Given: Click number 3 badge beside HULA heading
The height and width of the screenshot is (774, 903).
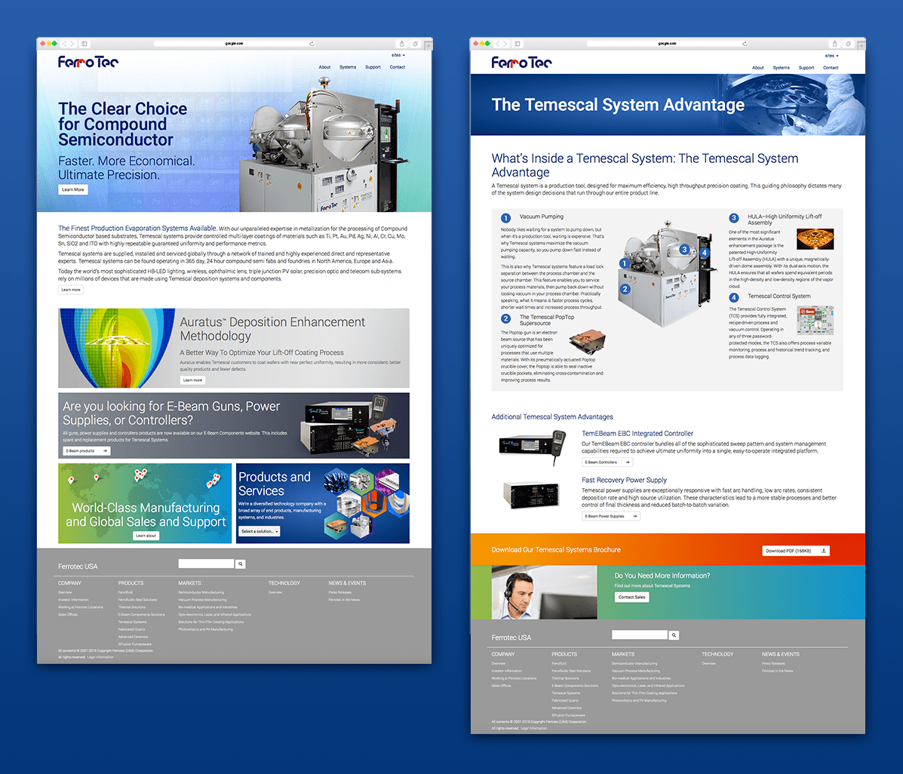Looking at the screenshot, I should 734,218.
